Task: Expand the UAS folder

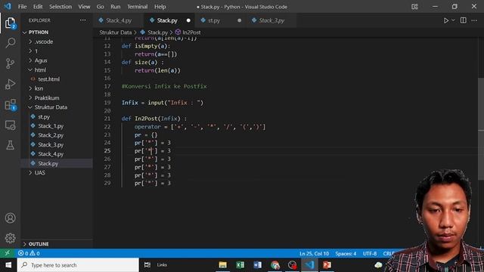Action: [39, 173]
